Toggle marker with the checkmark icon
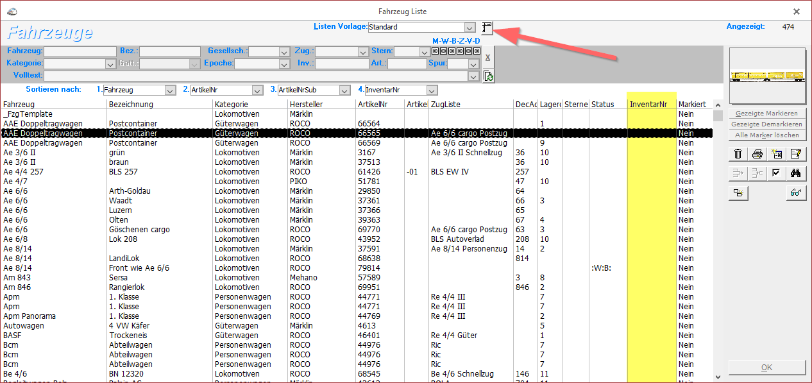 [x=776, y=173]
